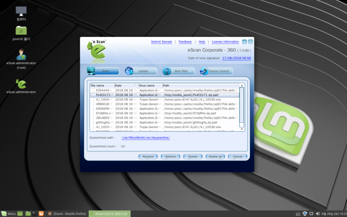Open the Feedback link
The height and width of the screenshot is (217, 347).
tap(185, 42)
